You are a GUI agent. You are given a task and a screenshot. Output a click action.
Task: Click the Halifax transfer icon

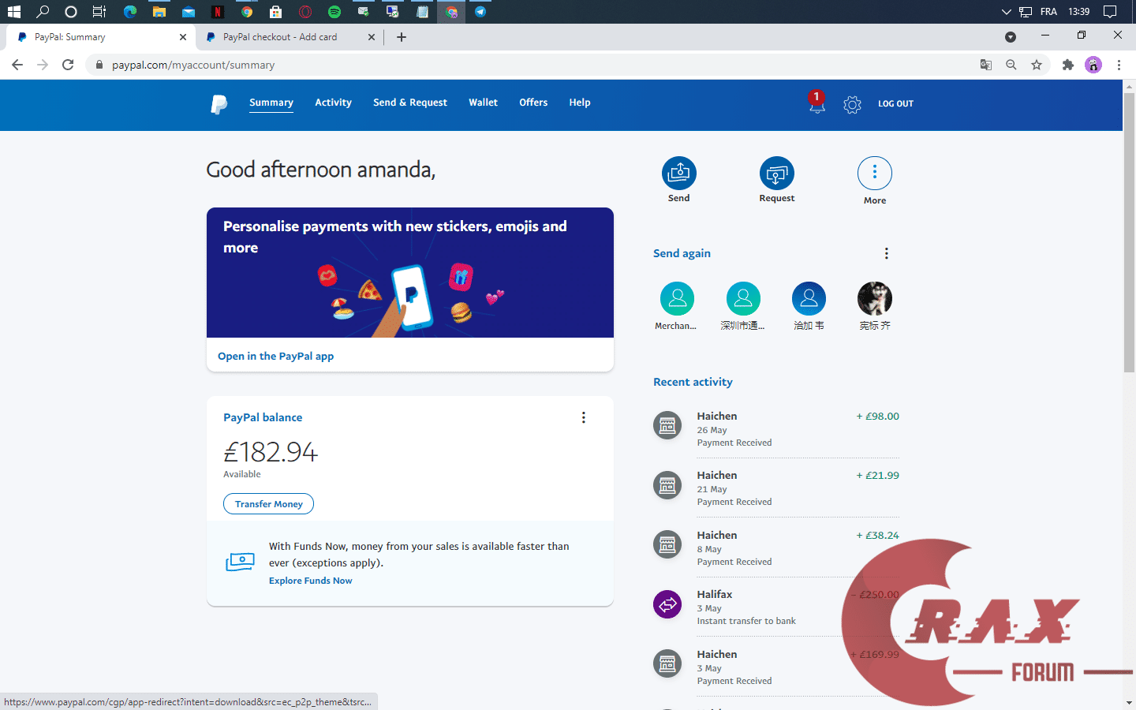tap(667, 604)
